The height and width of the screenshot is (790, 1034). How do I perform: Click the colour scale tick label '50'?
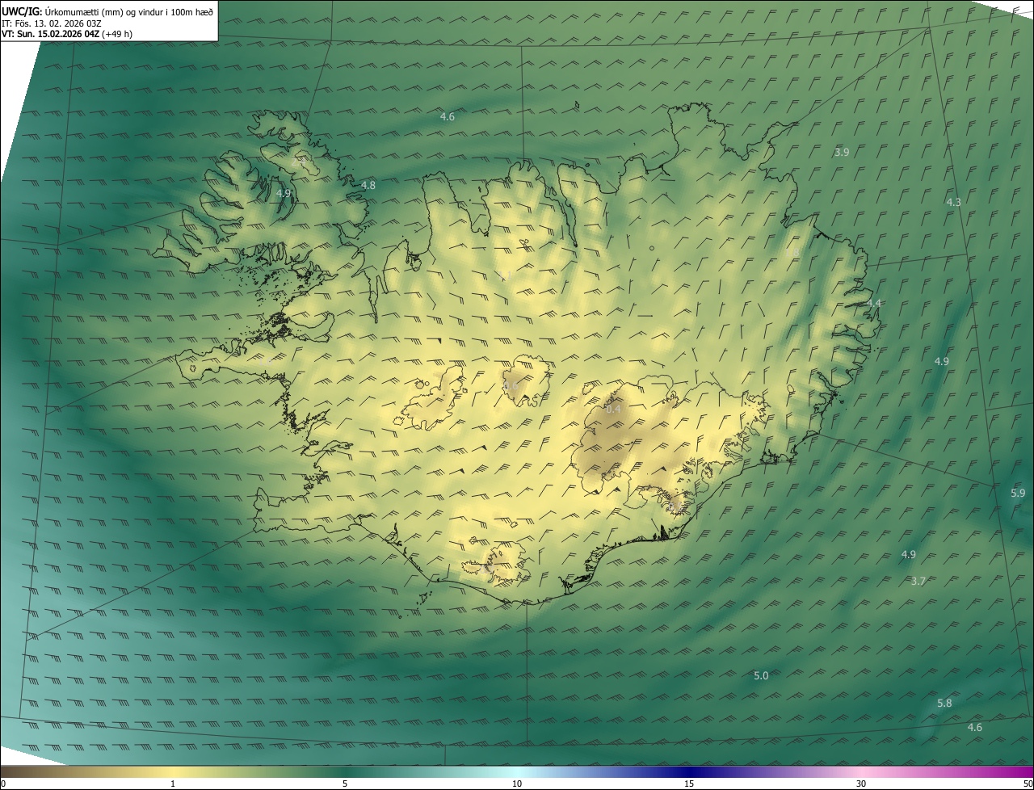1028,784
